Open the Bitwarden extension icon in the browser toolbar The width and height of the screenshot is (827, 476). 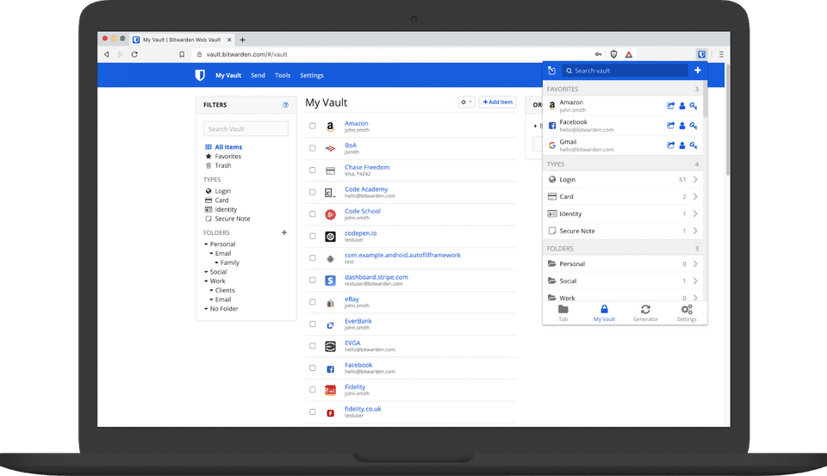click(x=701, y=54)
